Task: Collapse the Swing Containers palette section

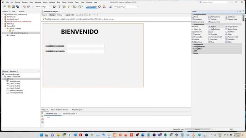Action: click(192, 15)
